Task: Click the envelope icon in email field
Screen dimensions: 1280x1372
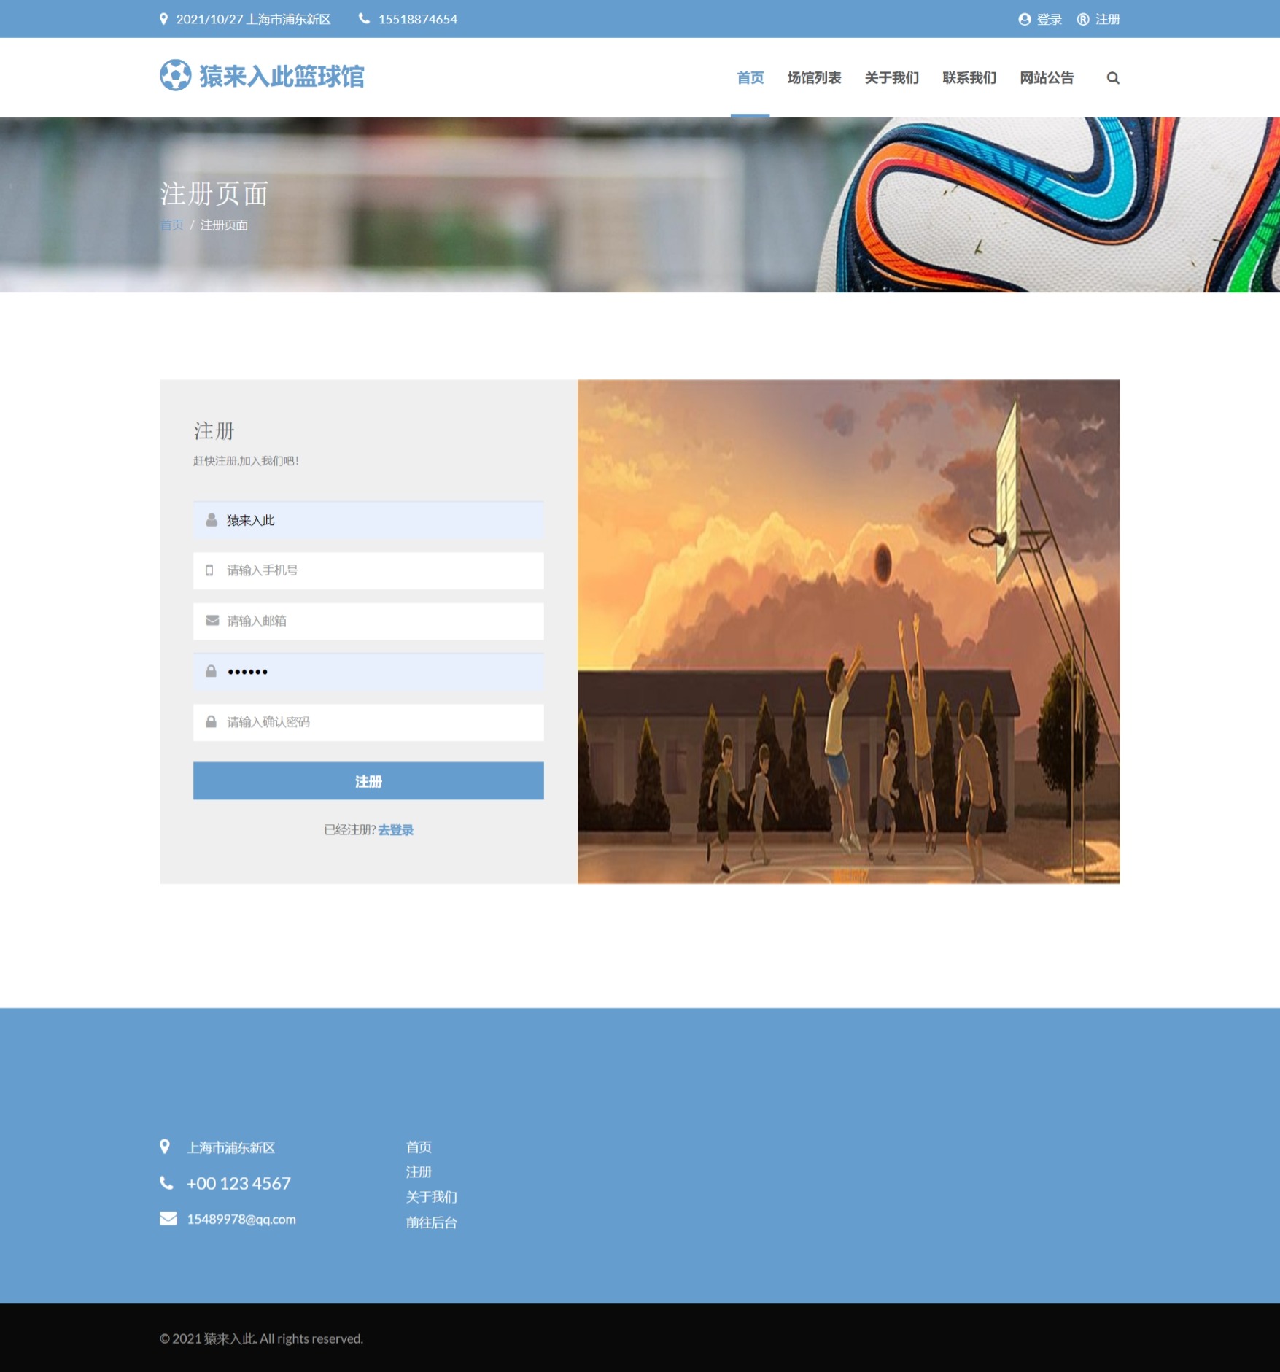Action: (x=212, y=621)
